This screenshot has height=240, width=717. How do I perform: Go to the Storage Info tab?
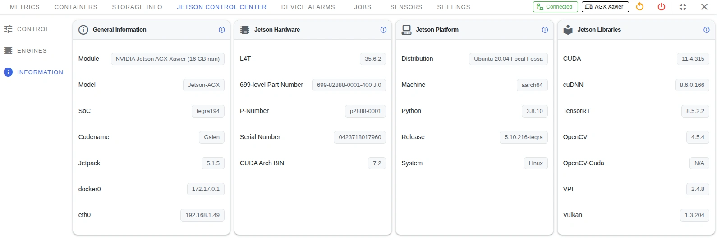click(137, 7)
